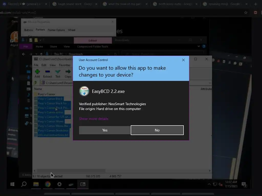
Task: Select the Posy's Cursor Black entry
Action: pyautogui.click(x=50, y=99)
